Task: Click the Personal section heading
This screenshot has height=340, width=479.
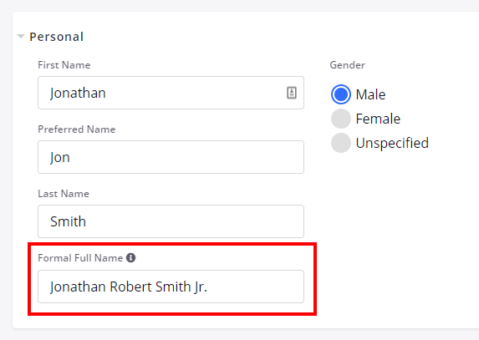Action: tap(57, 37)
